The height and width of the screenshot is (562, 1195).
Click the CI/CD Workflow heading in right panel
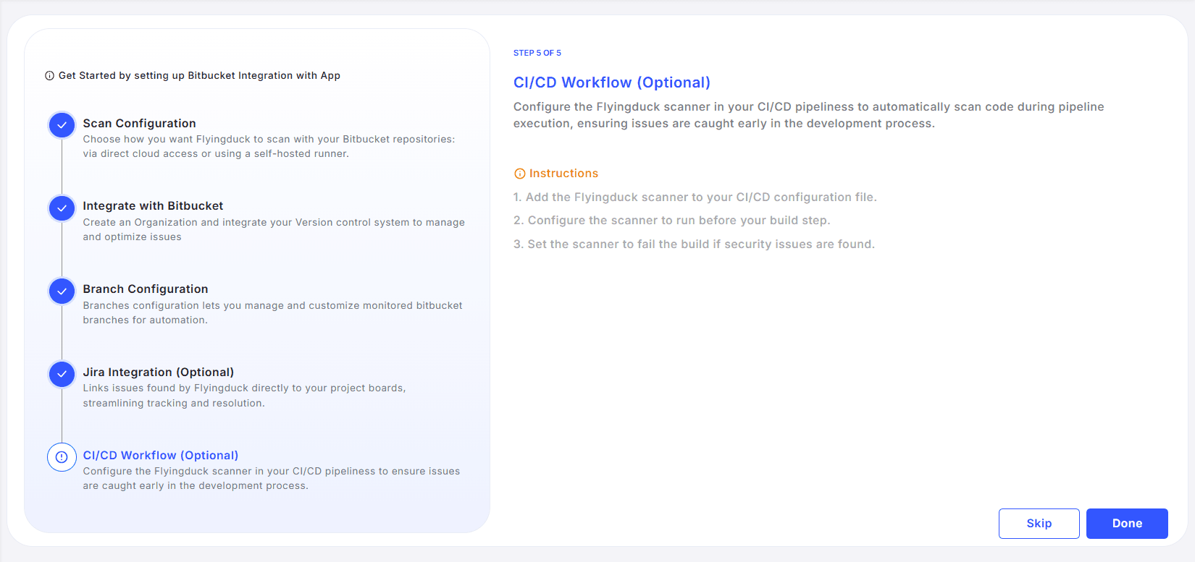(x=611, y=82)
